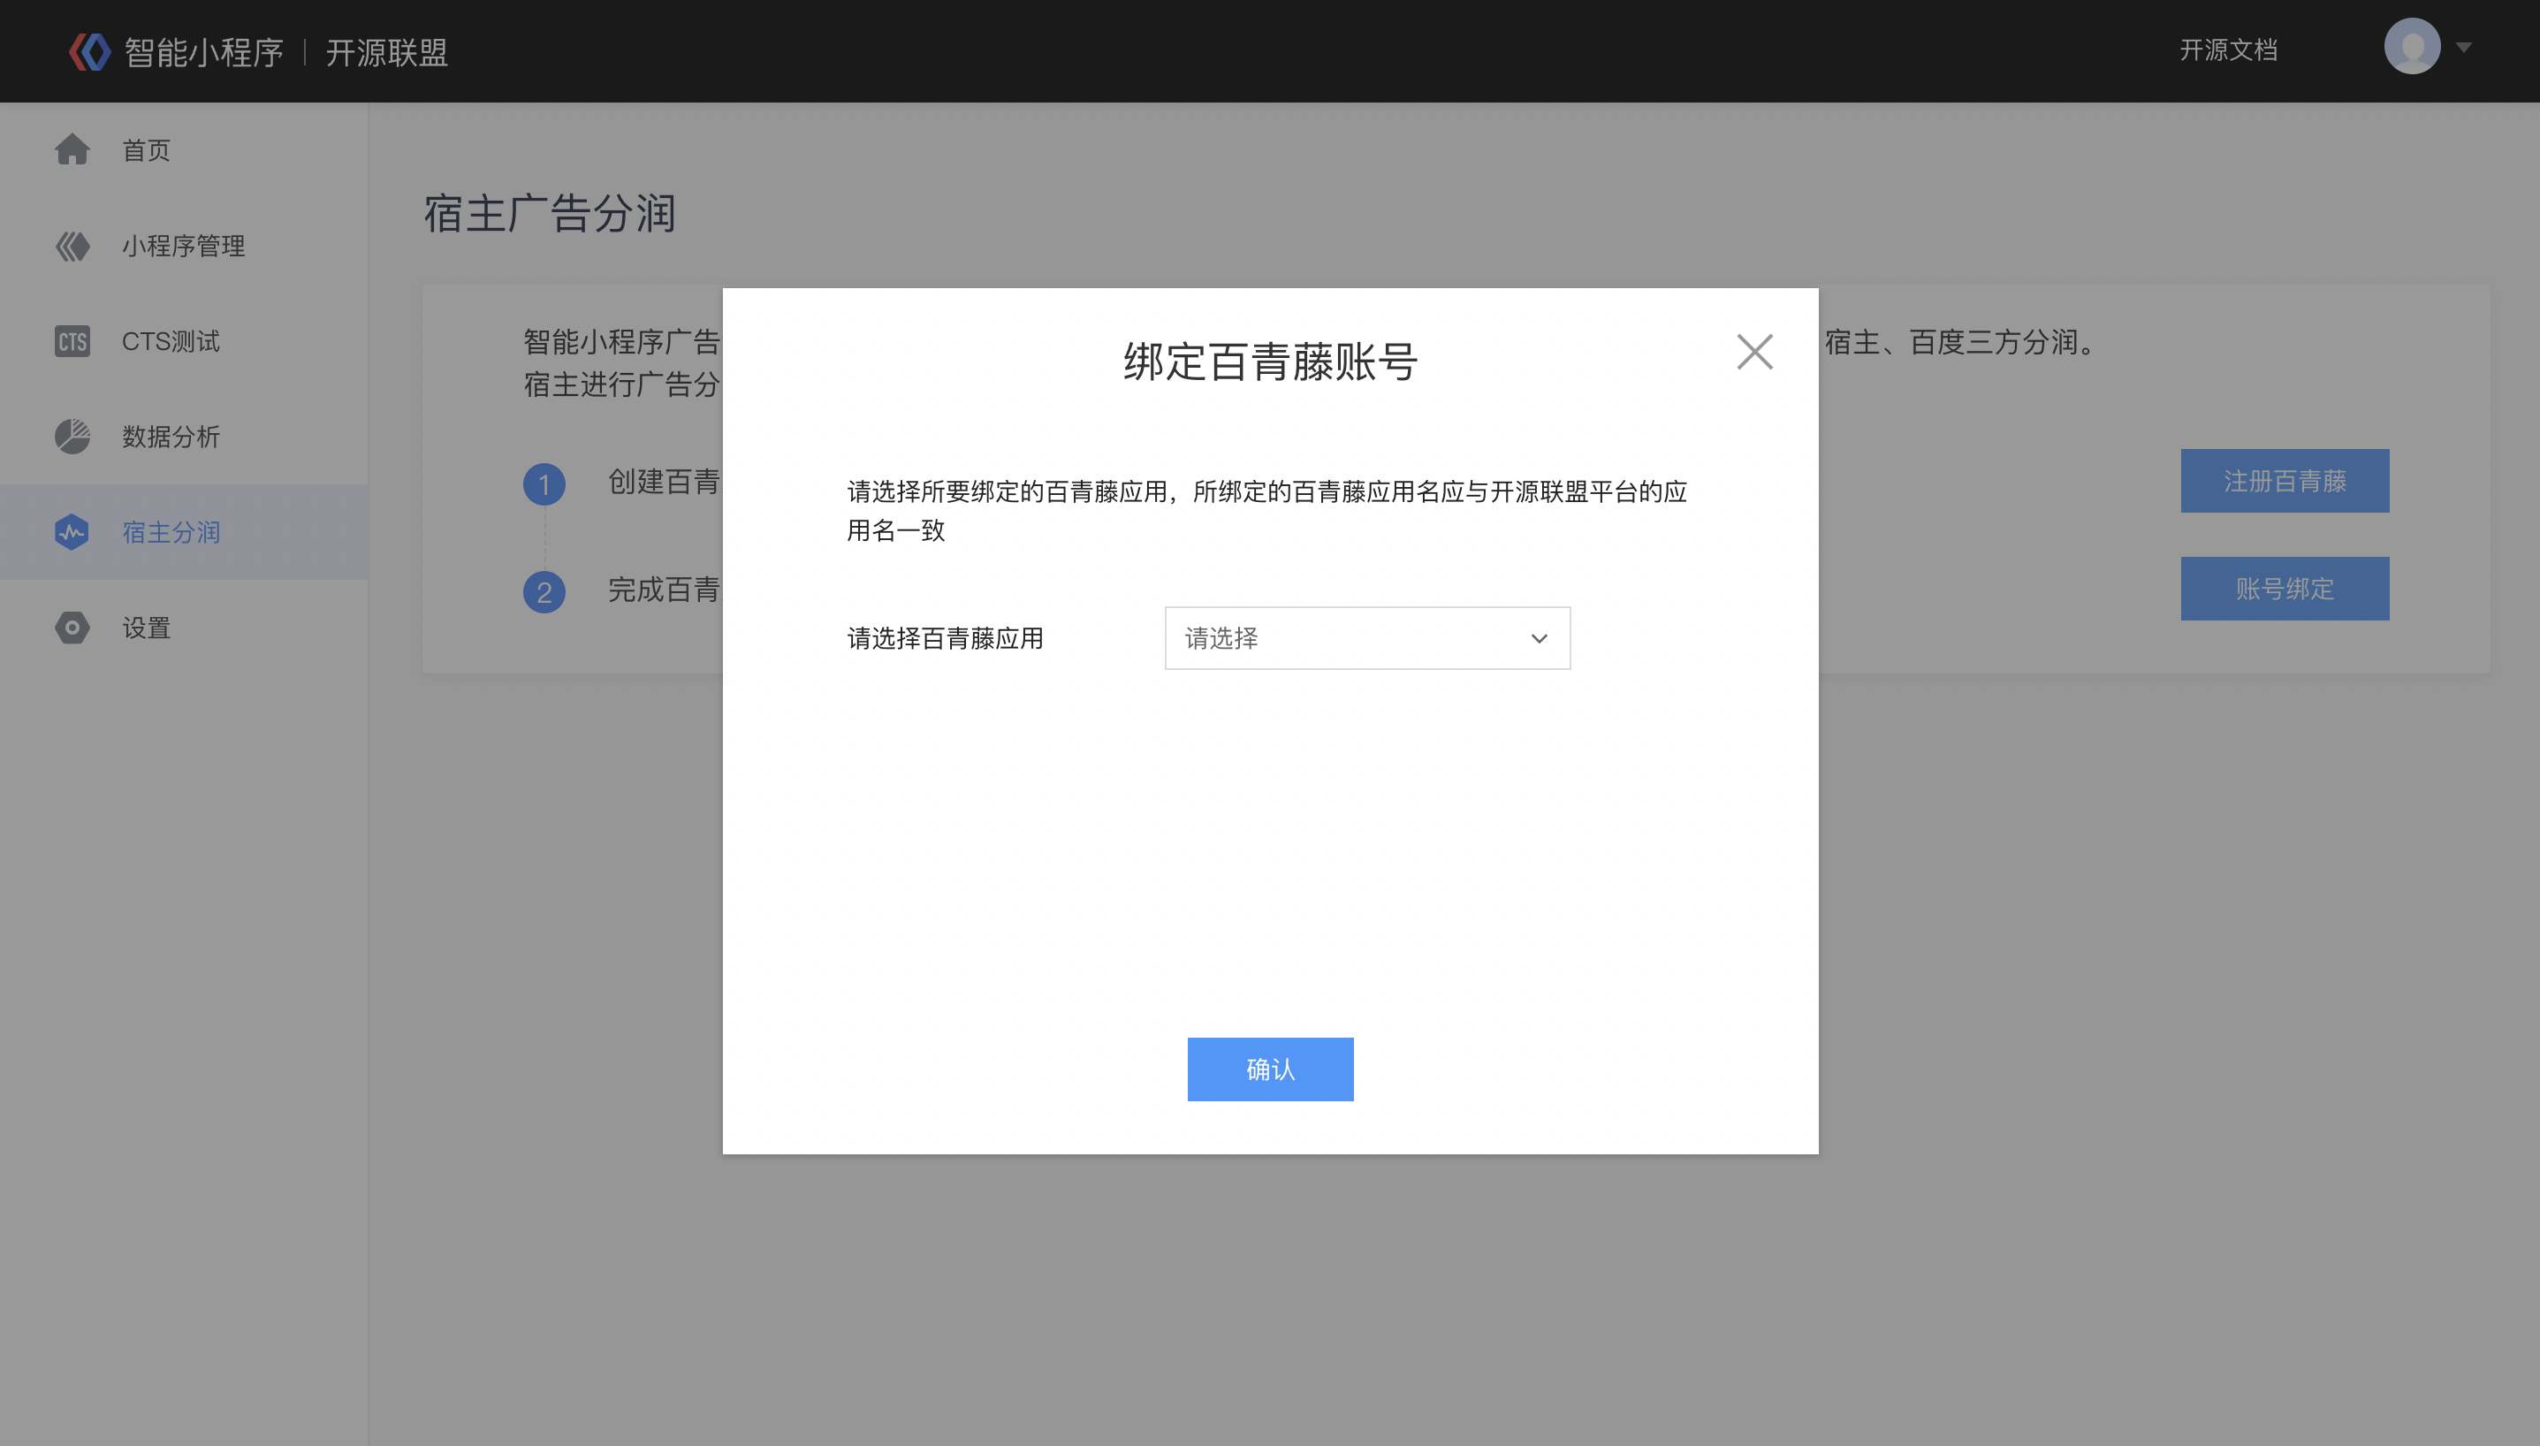
Task: Open the 开源文档 link in header
Action: [2228, 50]
